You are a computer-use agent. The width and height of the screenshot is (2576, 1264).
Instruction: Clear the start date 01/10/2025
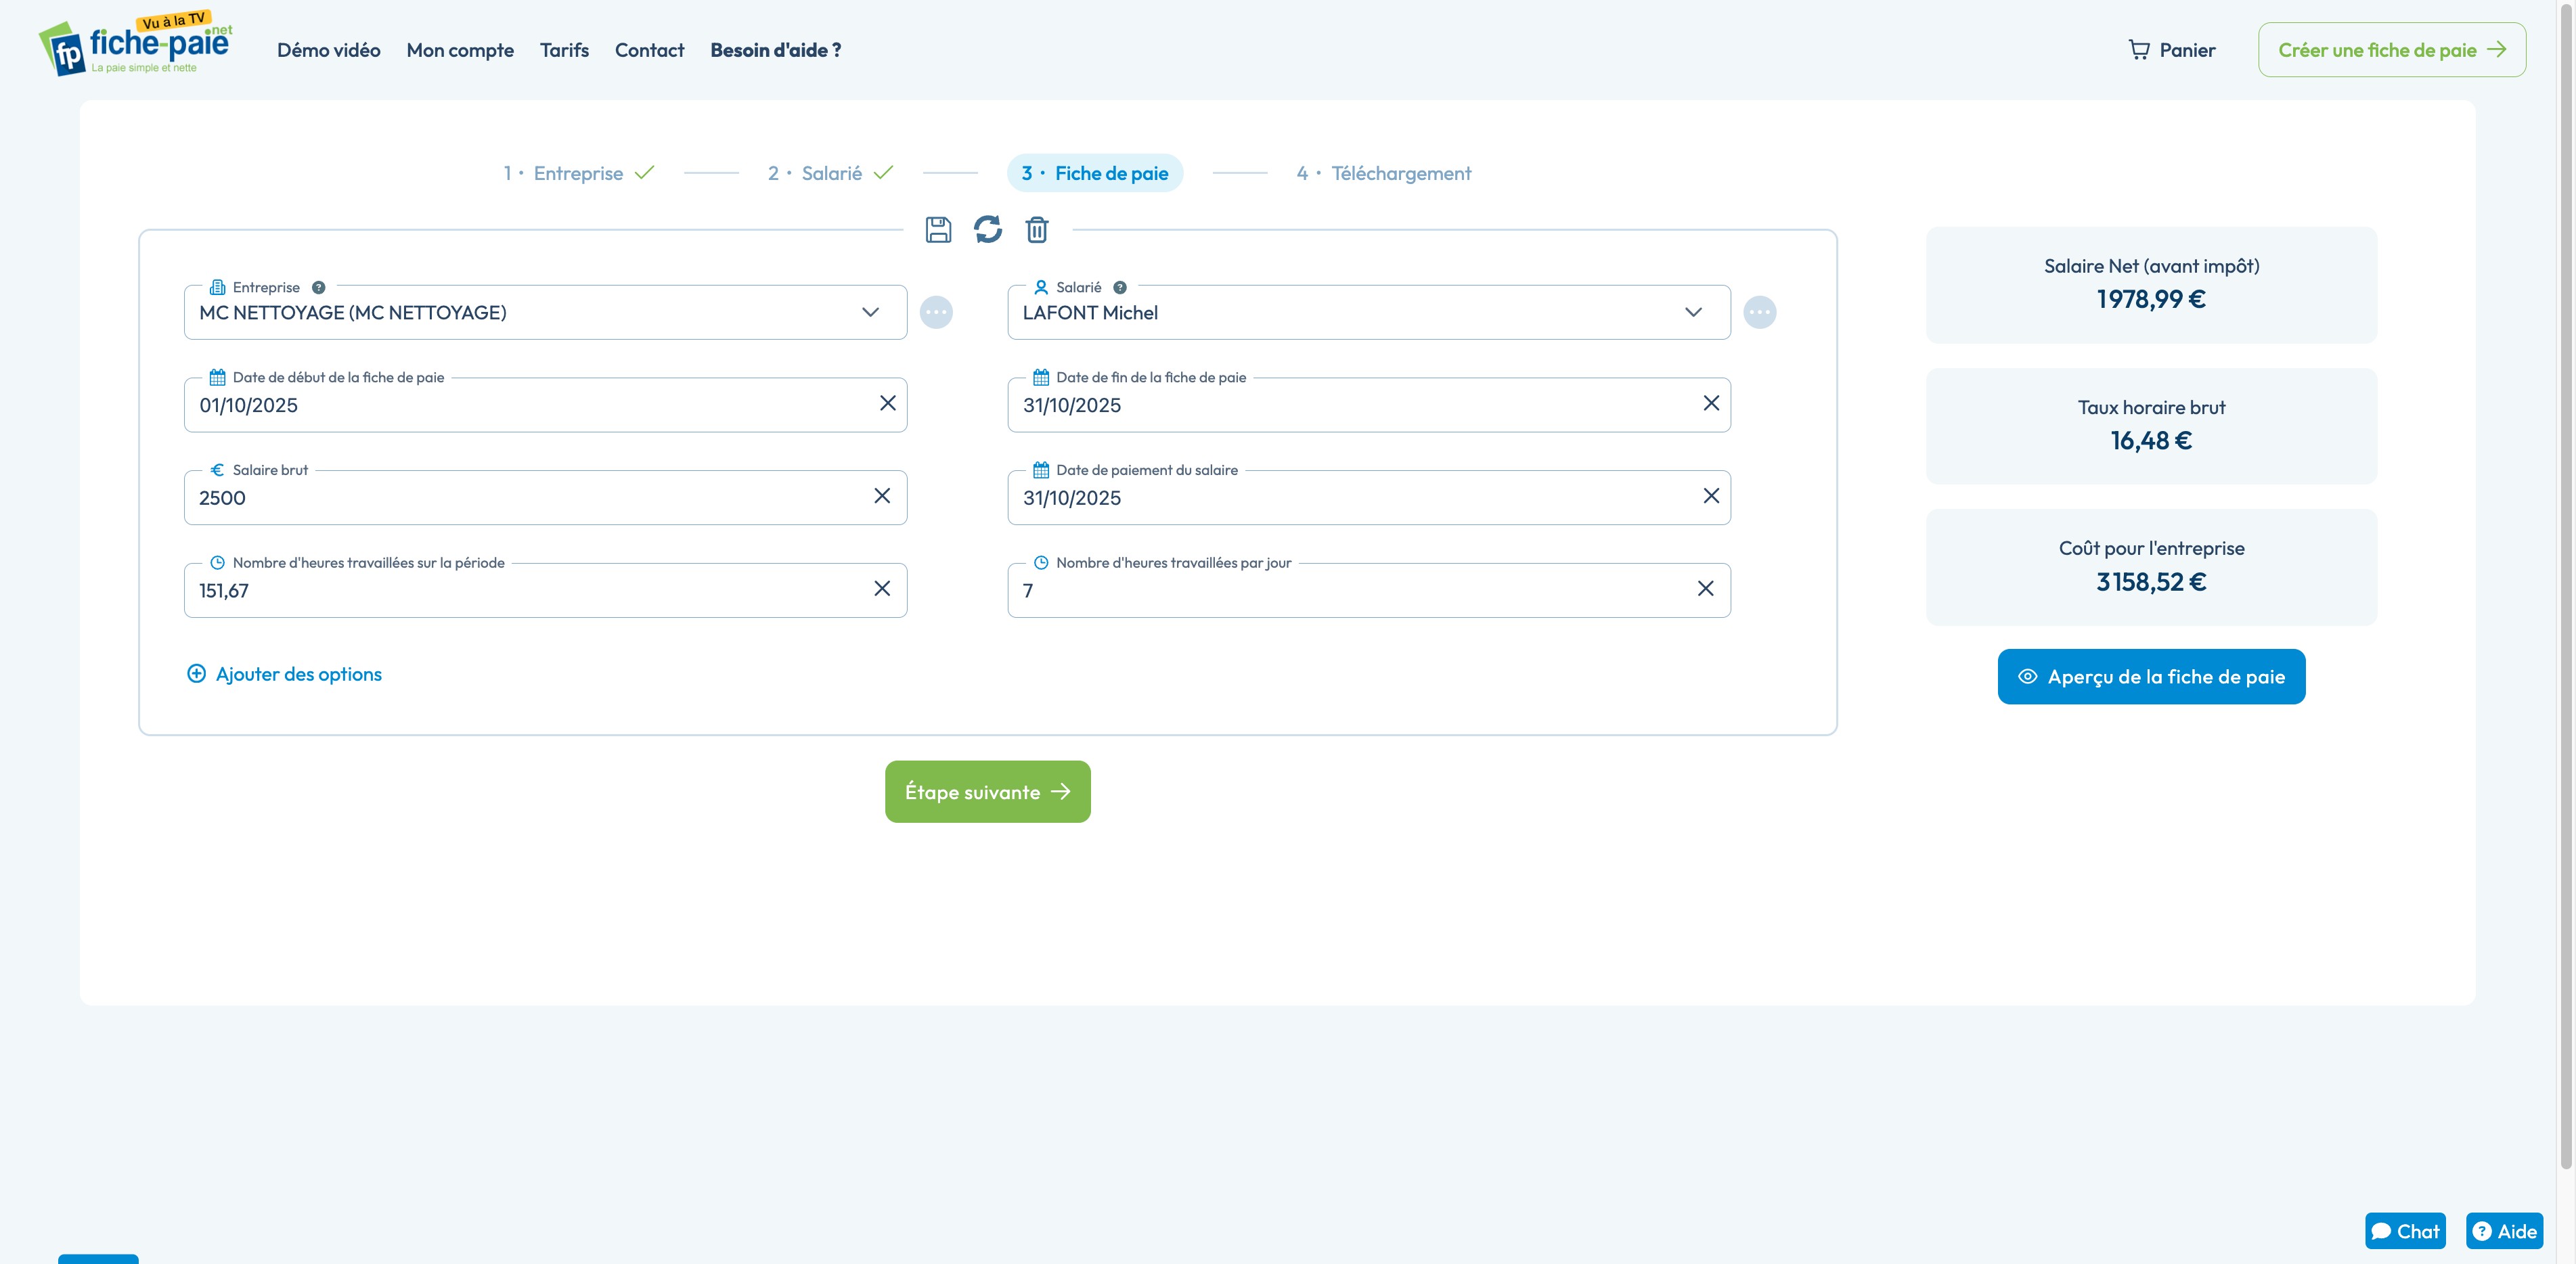(x=887, y=403)
